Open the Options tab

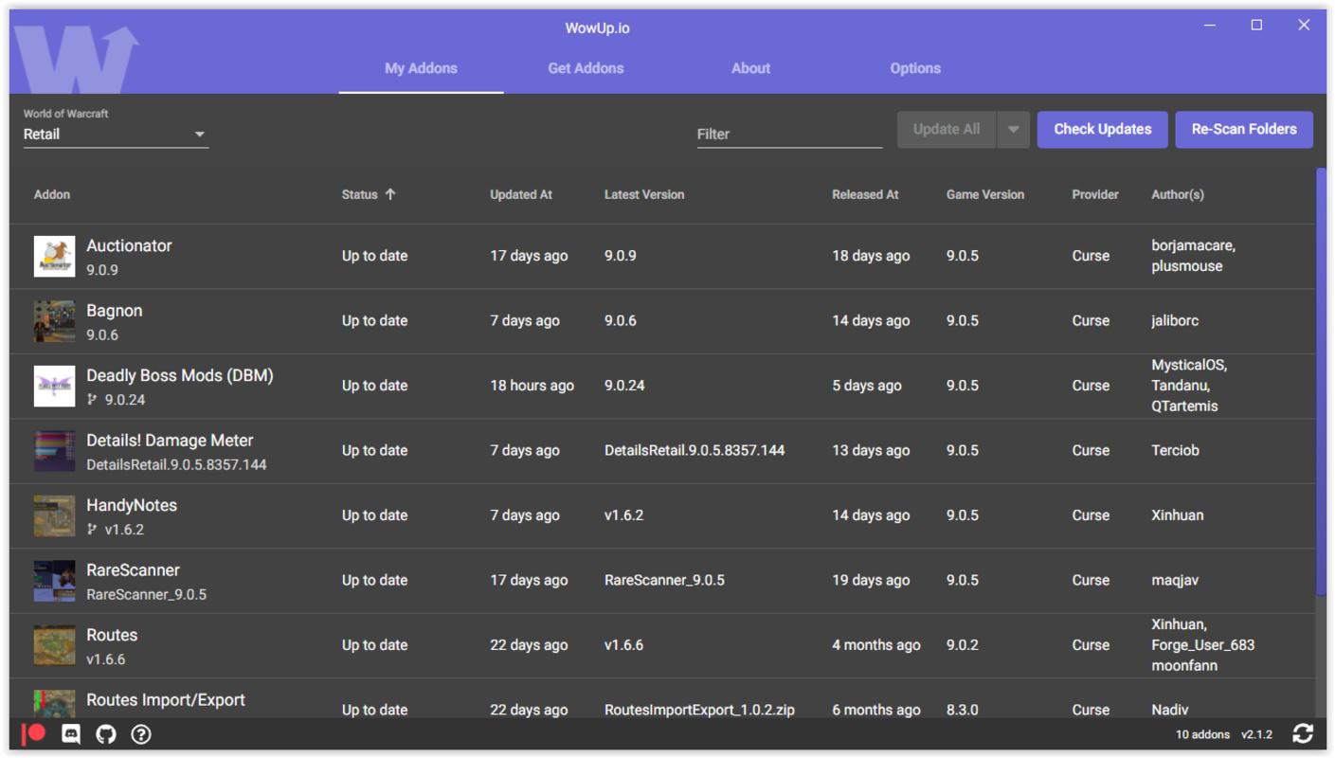click(x=915, y=68)
